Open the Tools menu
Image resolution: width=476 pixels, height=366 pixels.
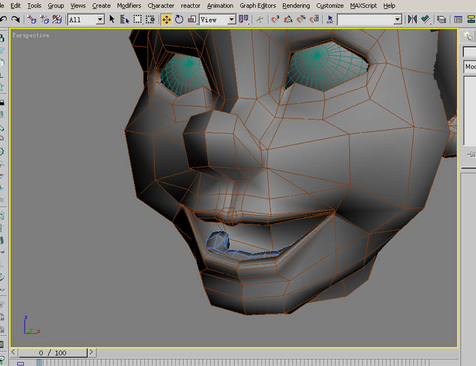click(34, 5)
